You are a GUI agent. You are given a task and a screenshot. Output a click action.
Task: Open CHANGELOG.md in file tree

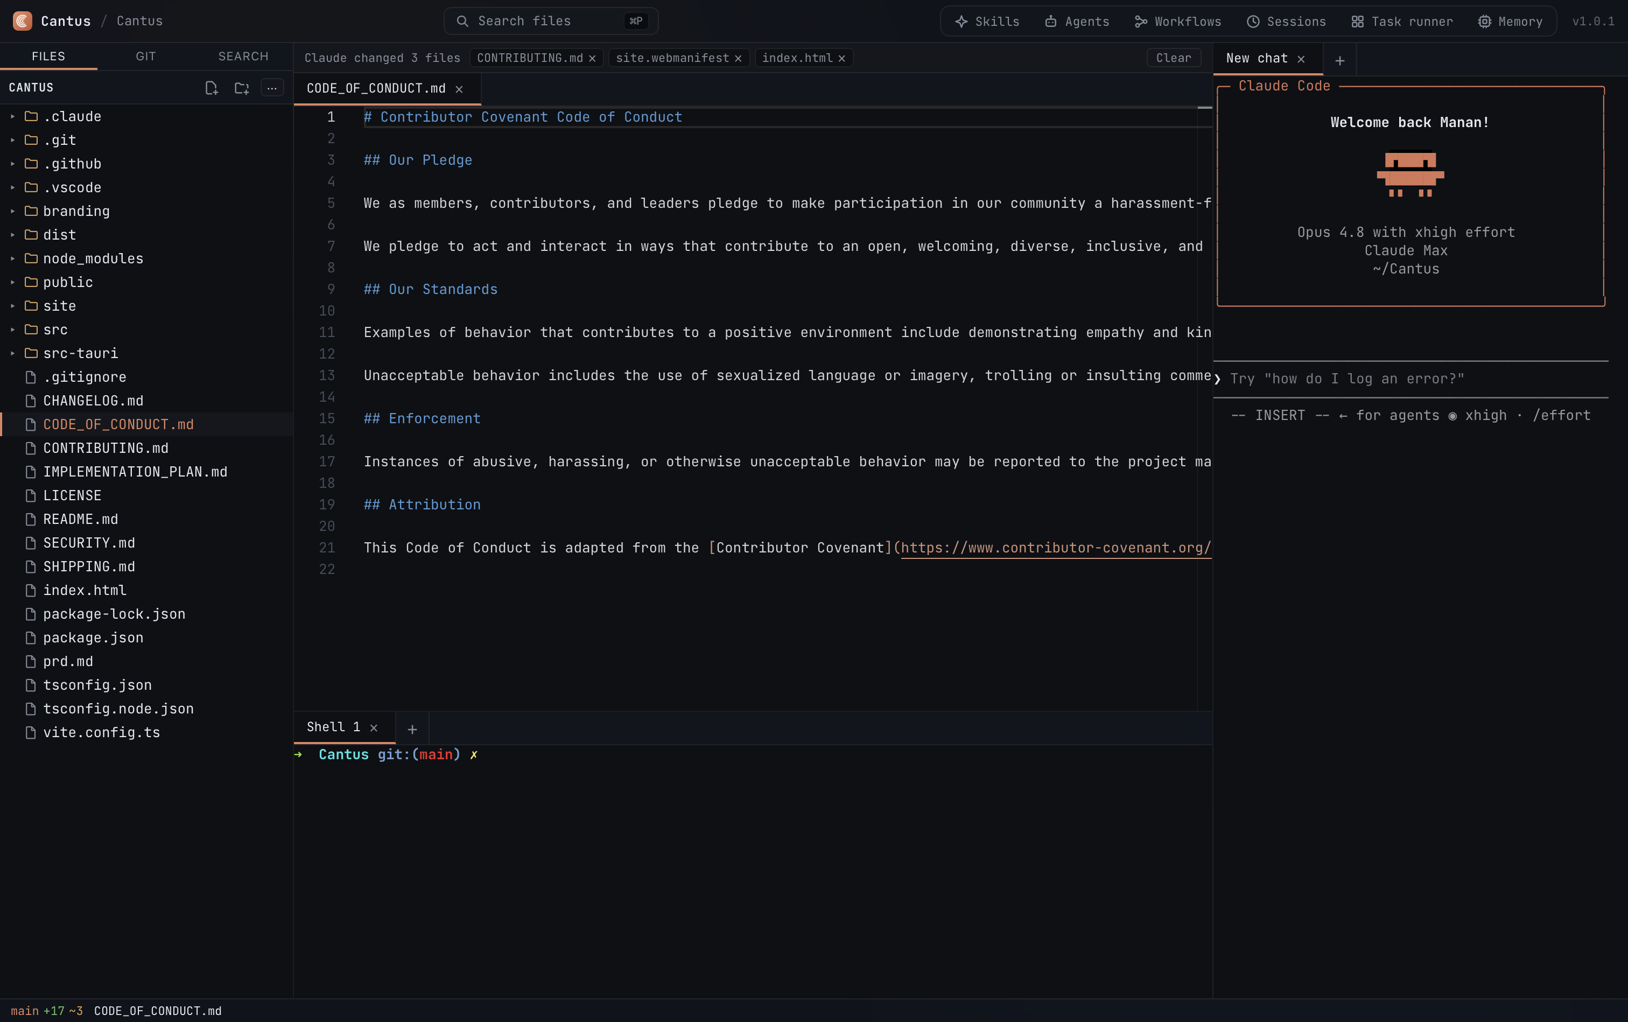click(x=146, y=401)
